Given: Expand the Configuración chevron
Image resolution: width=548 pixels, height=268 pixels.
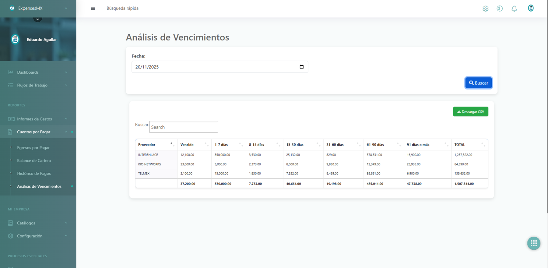Looking at the screenshot, I should click(66, 236).
